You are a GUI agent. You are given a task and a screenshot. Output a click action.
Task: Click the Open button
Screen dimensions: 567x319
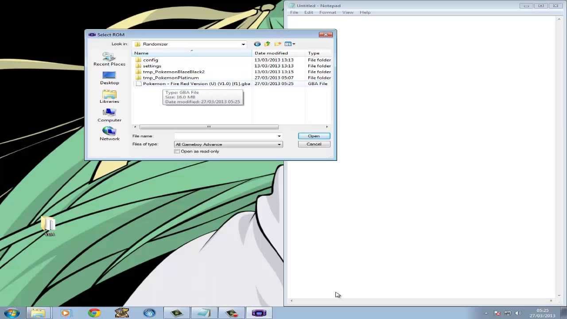point(314,136)
